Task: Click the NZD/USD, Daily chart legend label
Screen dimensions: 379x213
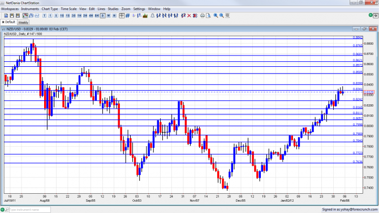Action: coord(23,34)
